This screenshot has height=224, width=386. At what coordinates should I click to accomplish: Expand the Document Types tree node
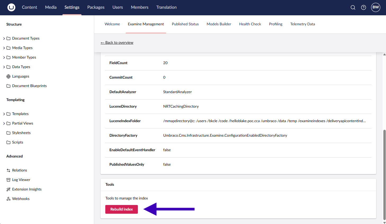point(4,39)
